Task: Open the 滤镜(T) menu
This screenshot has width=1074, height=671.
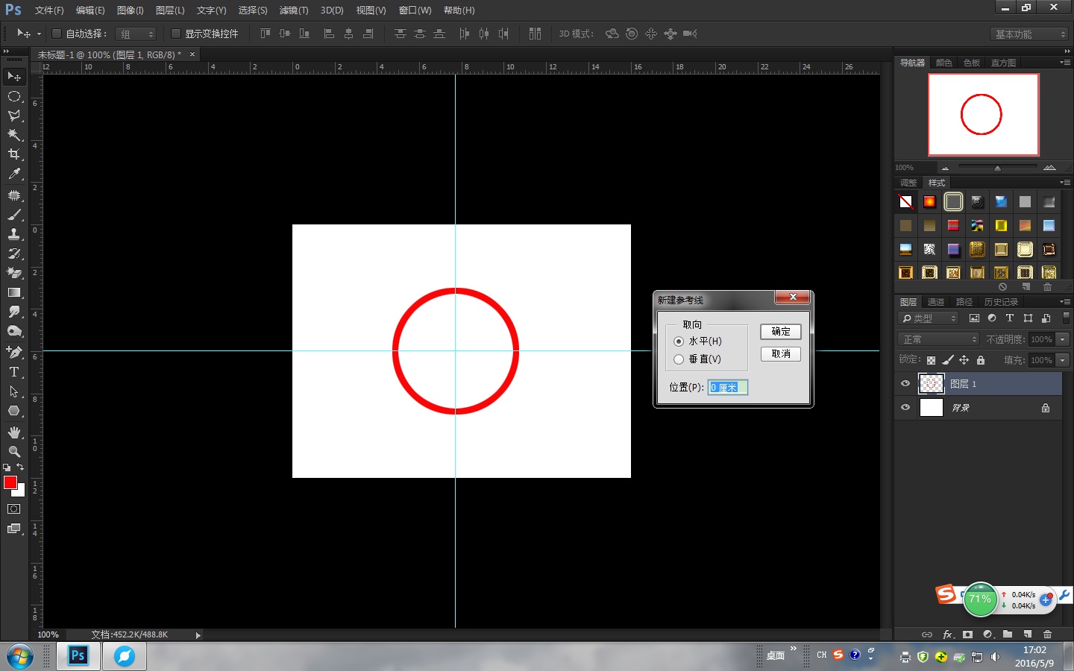Action: click(x=294, y=10)
